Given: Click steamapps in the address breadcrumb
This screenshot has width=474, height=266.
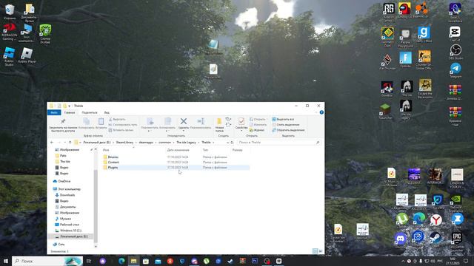Looking at the screenshot, I should pyautogui.click(x=146, y=143).
